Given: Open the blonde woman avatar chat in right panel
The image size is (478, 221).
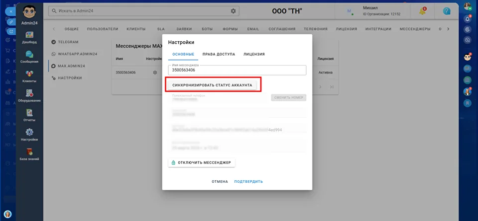Looking at the screenshot, I should 468,91.
